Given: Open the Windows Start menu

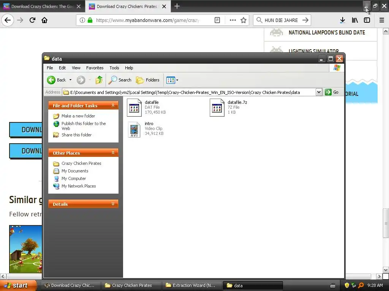Looking at the screenshot, I should pyautogui.click(x=18, y=285).
